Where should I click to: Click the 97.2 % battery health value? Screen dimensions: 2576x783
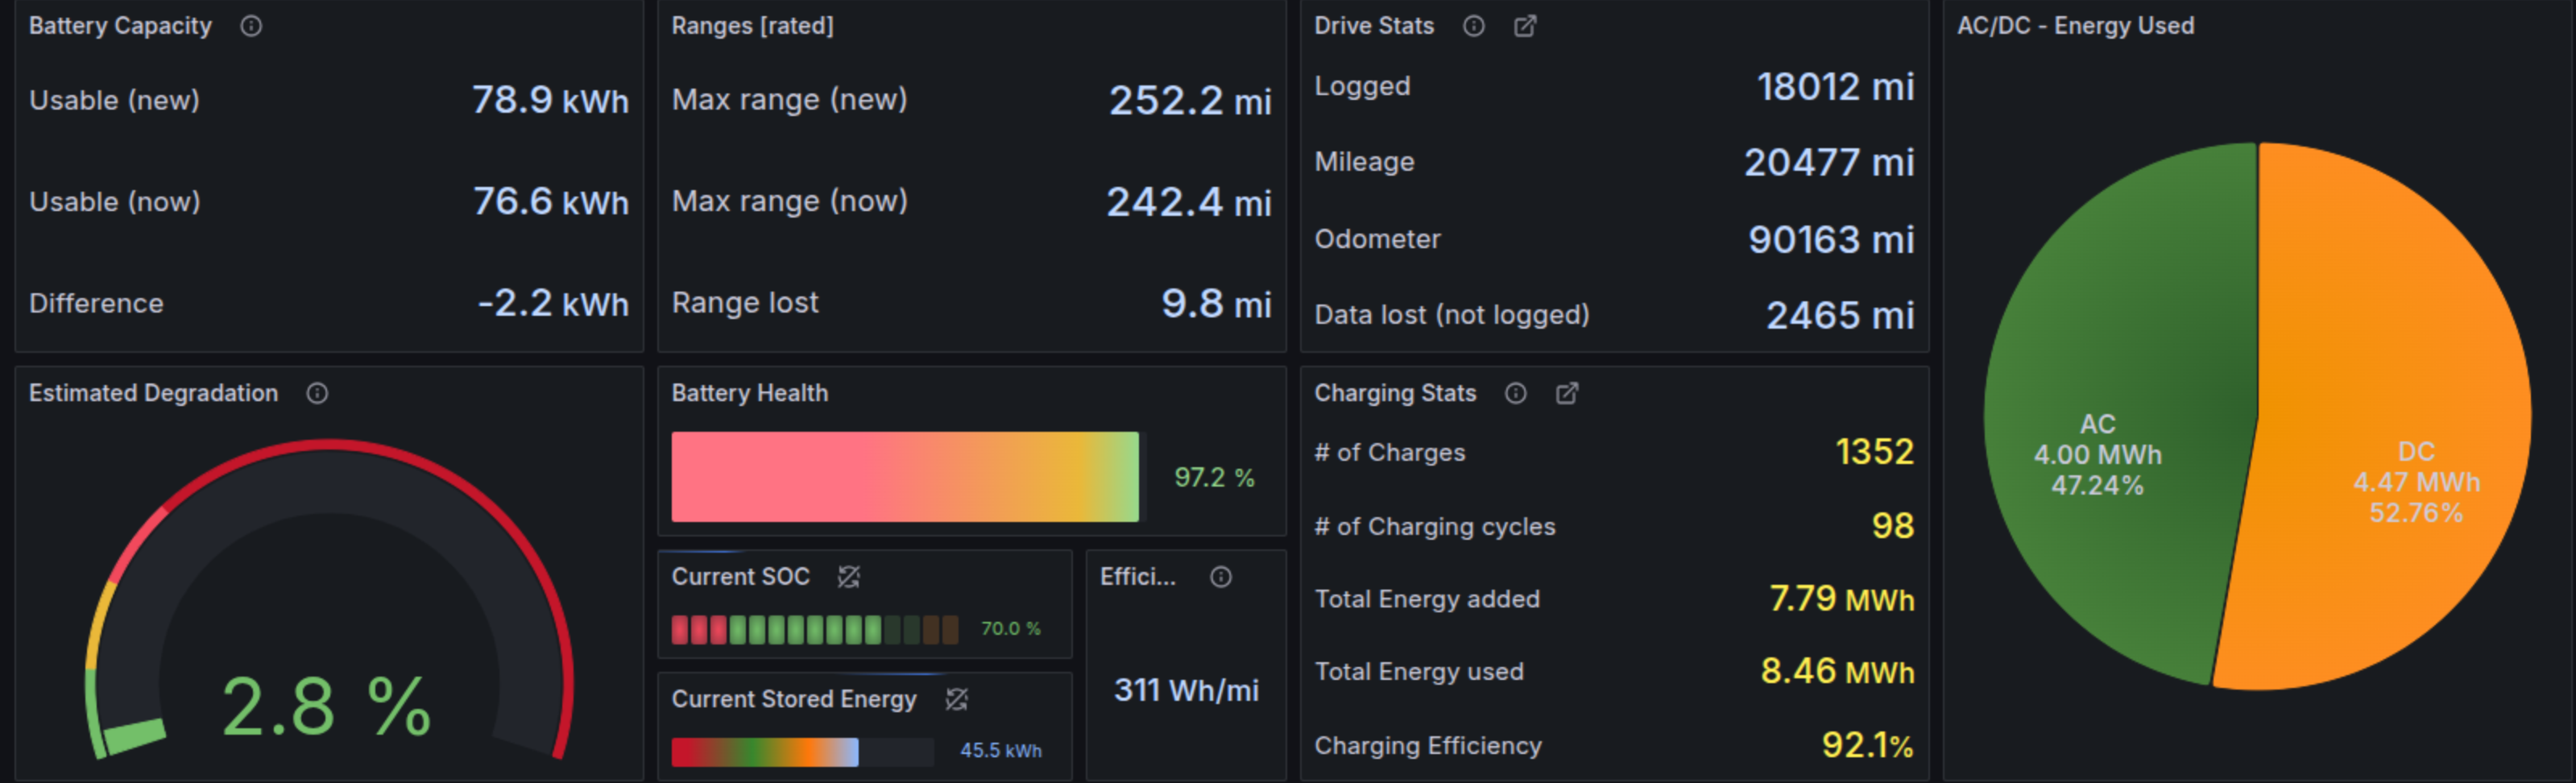click(1215, 478)
